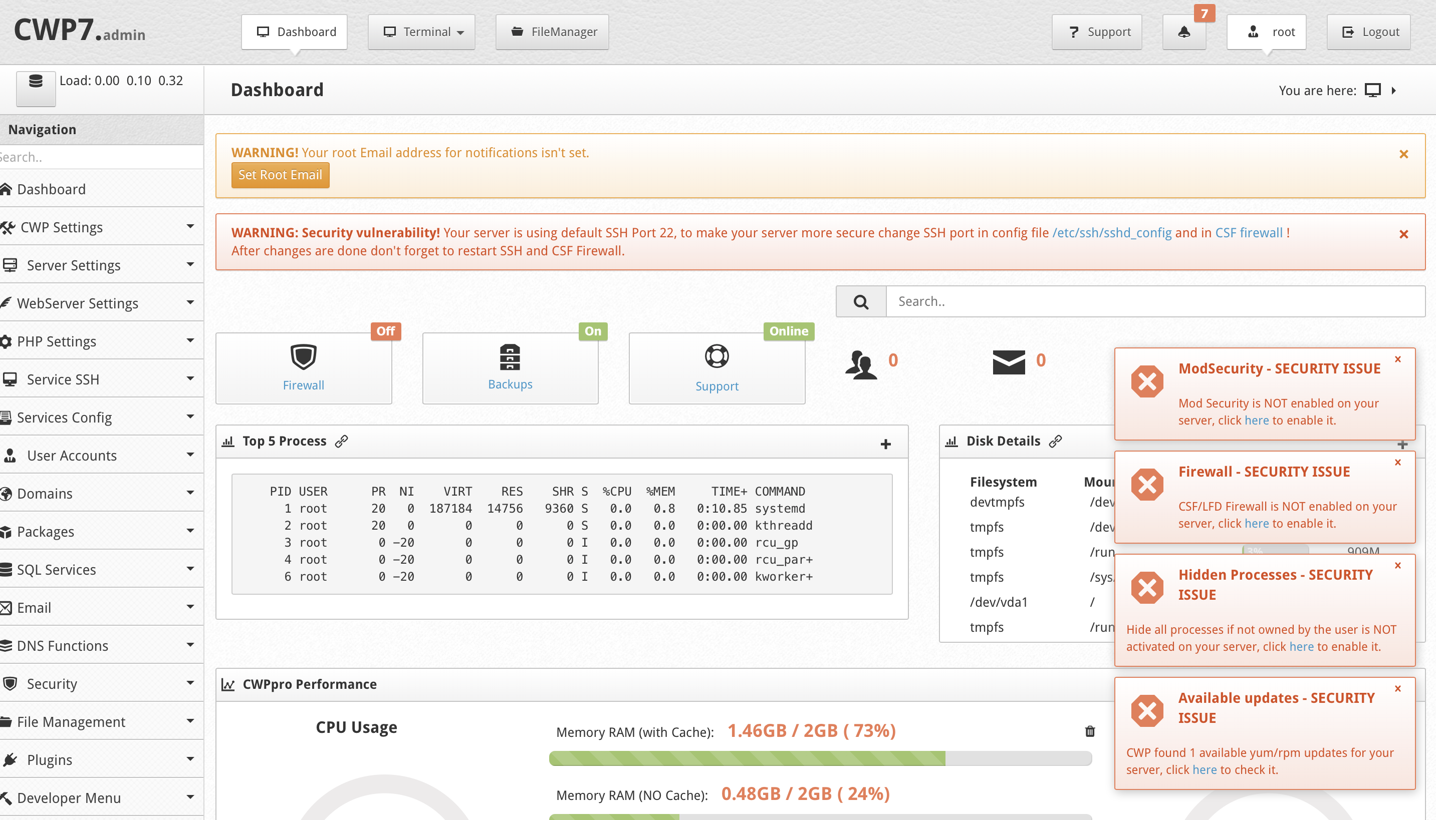Expand Service SSH menu
The width and height of the screenshot is (1436, 820).
(x=101, y=379)
